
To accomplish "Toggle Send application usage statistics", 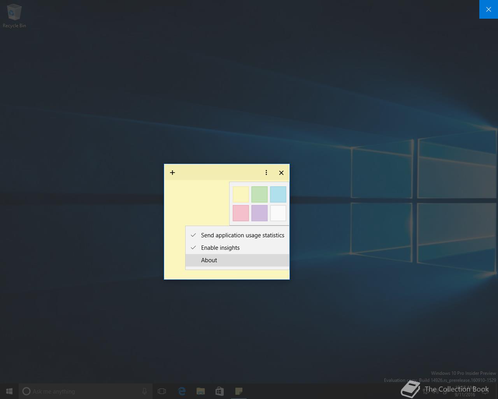I will pos(237,235).
